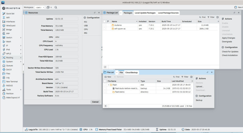243x133 pixels.
Task: Open the Dot1X menu
Action: coord(9,70)
